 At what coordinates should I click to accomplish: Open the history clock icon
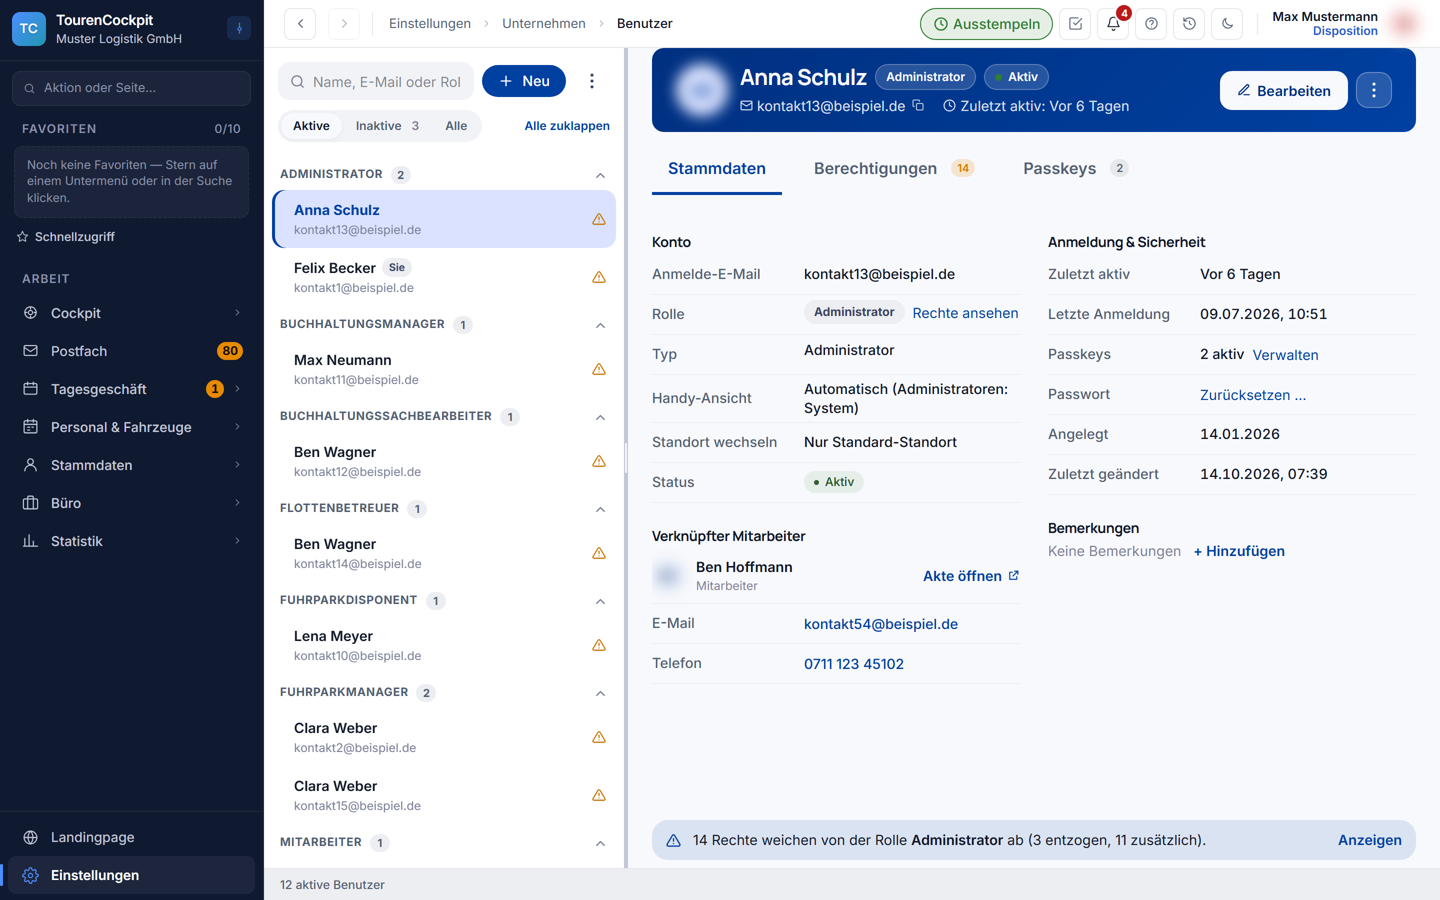coord(1189,24)
